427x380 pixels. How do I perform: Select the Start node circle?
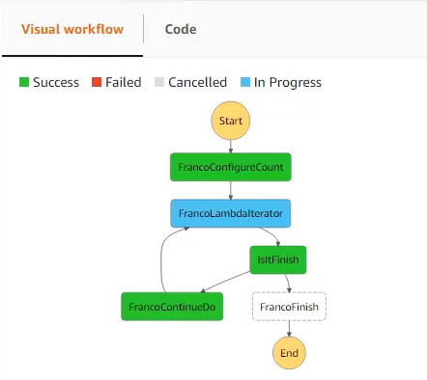231,121
